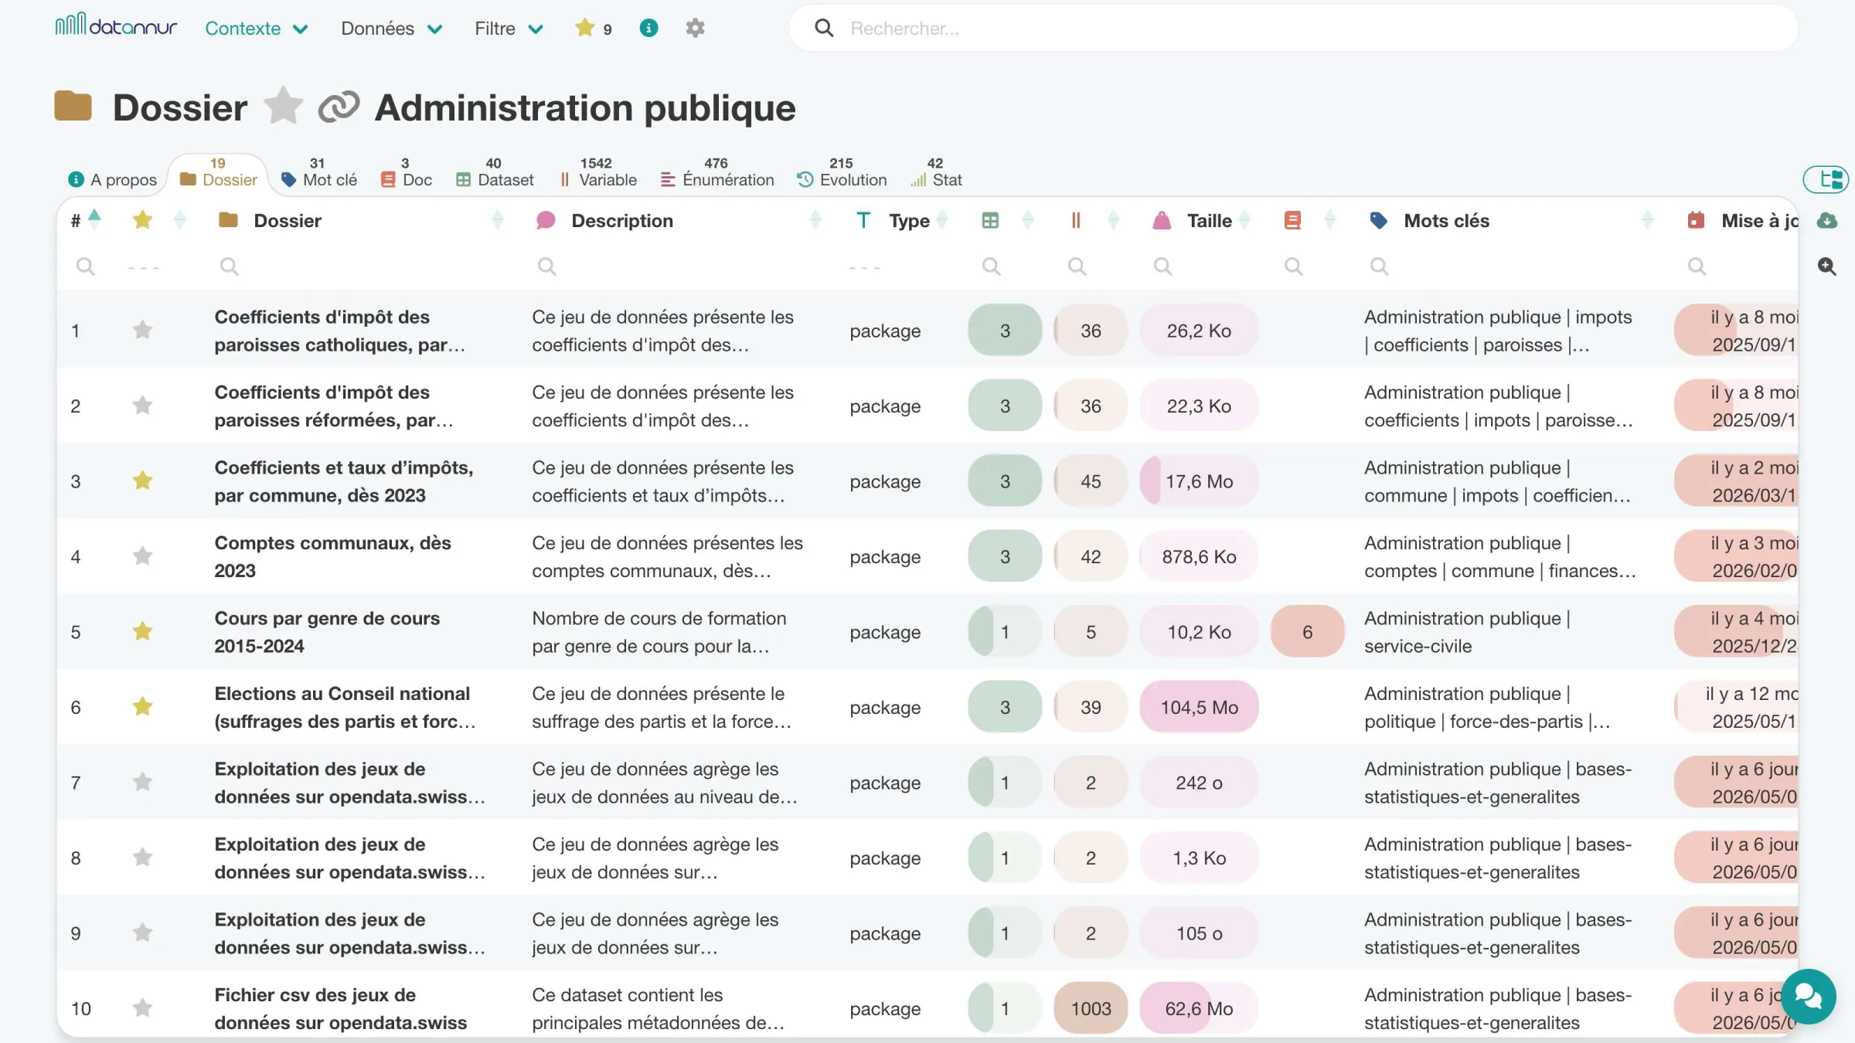Click the favorites star column header

pos(142,220)
